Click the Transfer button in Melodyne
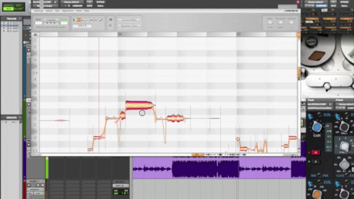354x199 pixels. [51, 20]
